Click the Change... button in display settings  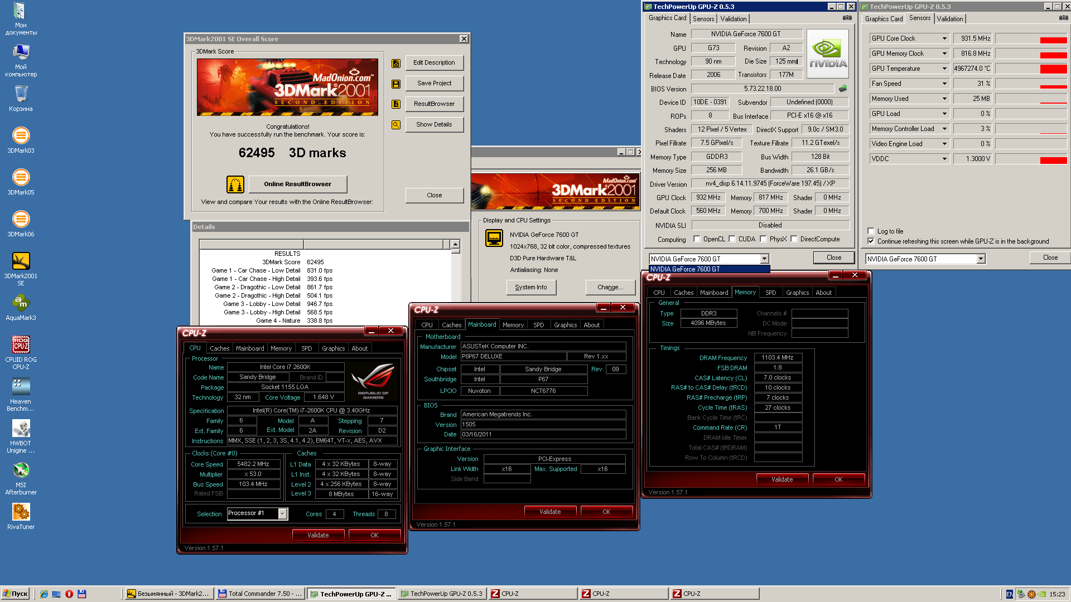point(610,288)
